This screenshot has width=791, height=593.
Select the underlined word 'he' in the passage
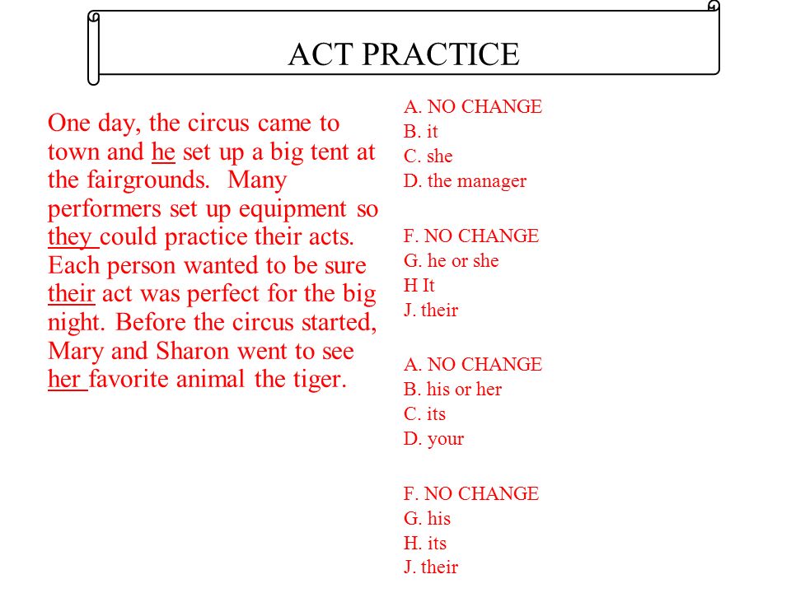pyautogui.click(x=163, y=152)
